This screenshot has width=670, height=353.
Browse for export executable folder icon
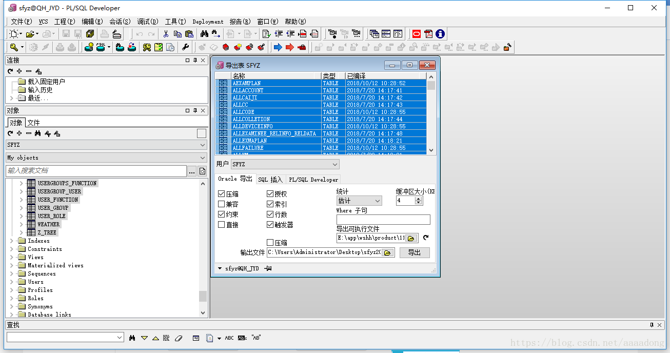coord(411,238)
